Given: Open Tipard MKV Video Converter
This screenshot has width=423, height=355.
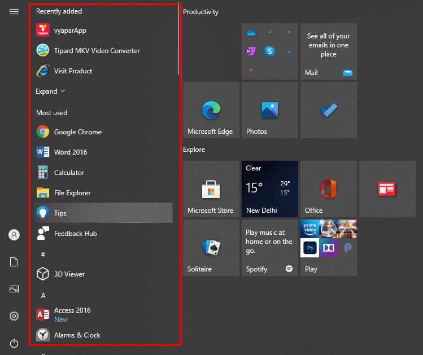Looking at the screenshot, I should [103, 50].
